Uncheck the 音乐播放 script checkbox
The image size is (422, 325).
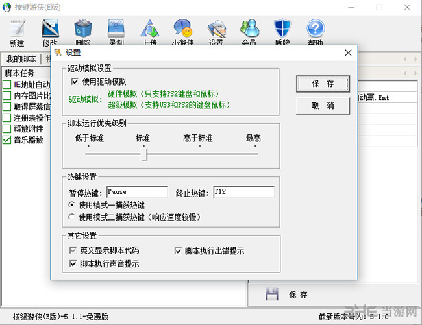6,139
